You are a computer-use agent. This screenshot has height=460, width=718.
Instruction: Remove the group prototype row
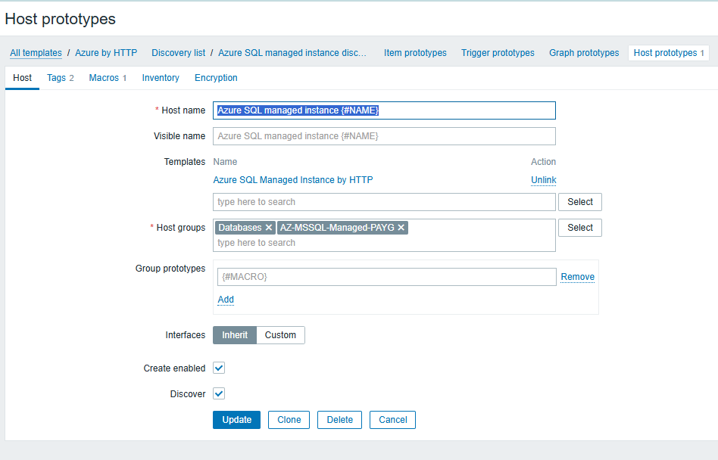click(x=578, y=277)
